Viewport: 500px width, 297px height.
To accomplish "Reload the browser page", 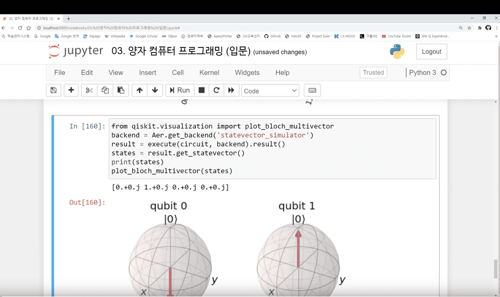I will point(20,28).
